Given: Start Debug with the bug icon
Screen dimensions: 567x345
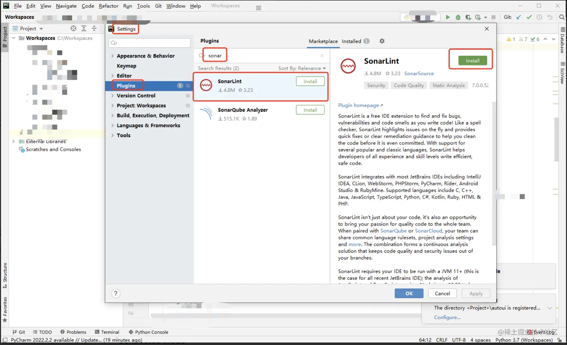Looking at the screenshot, I should (458, 17).
